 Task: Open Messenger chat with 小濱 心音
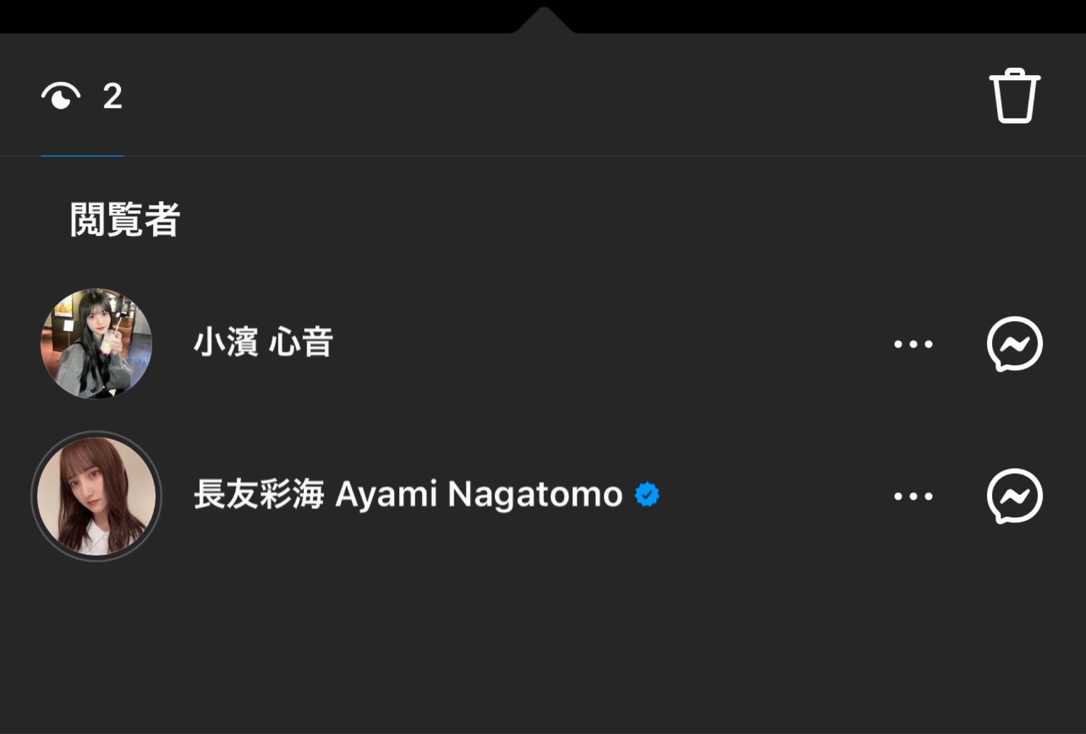[1015, 344]
